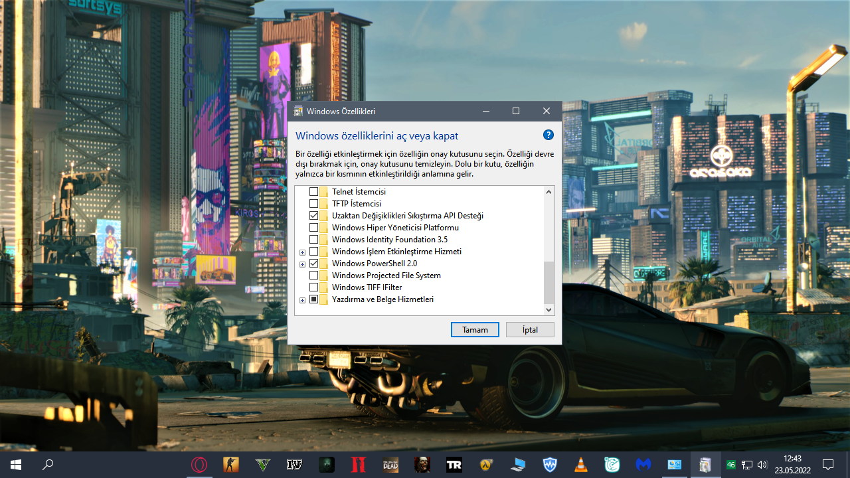Open the taskbar search magnifier

click(x=48, y=465)
